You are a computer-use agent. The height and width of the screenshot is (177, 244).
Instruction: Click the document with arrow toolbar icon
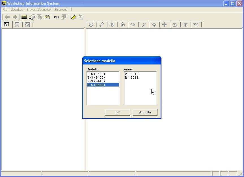(40, 17)
